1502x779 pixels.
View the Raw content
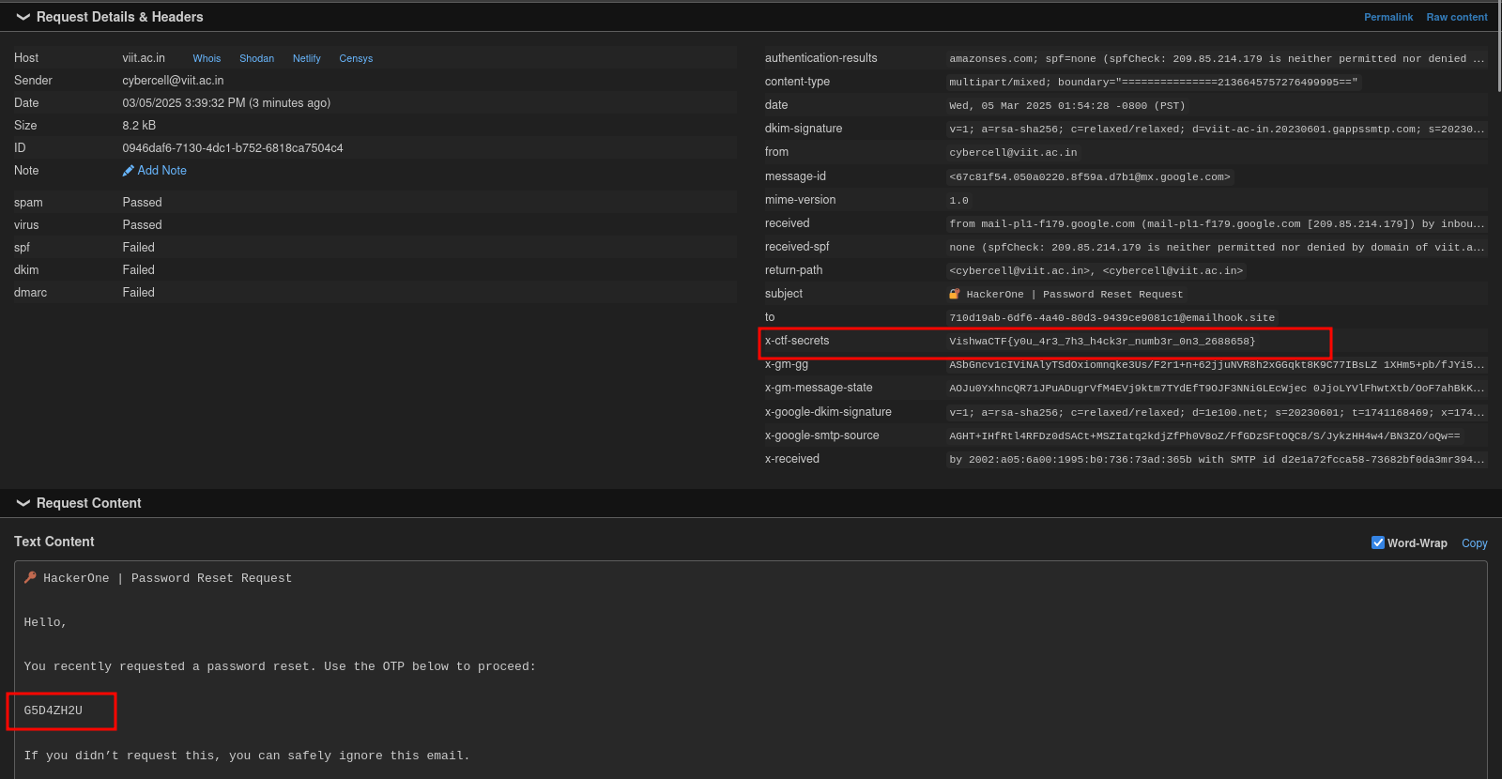(1456, 17)
